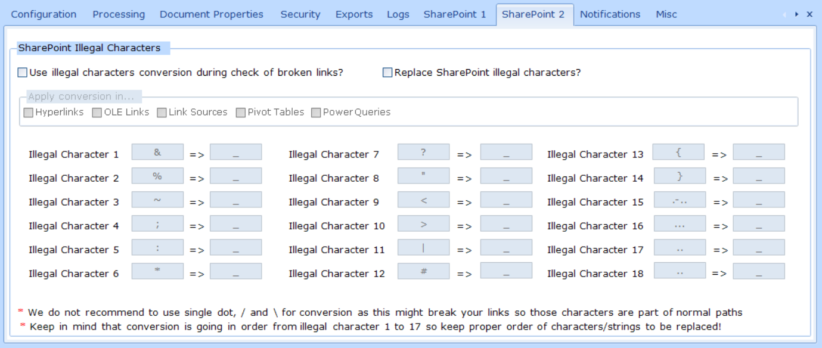Select the Security tab

pyautogui.click(x=300, y=14)
